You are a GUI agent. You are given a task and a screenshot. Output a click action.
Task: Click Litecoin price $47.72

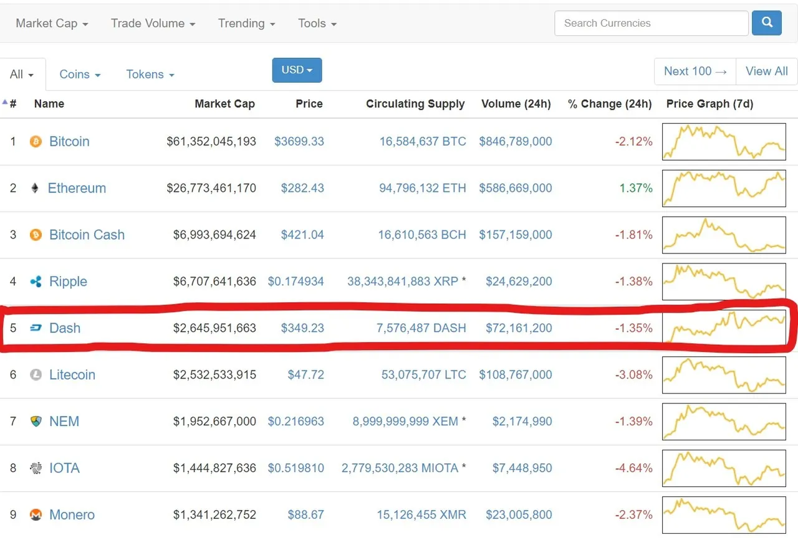point(305,375)
